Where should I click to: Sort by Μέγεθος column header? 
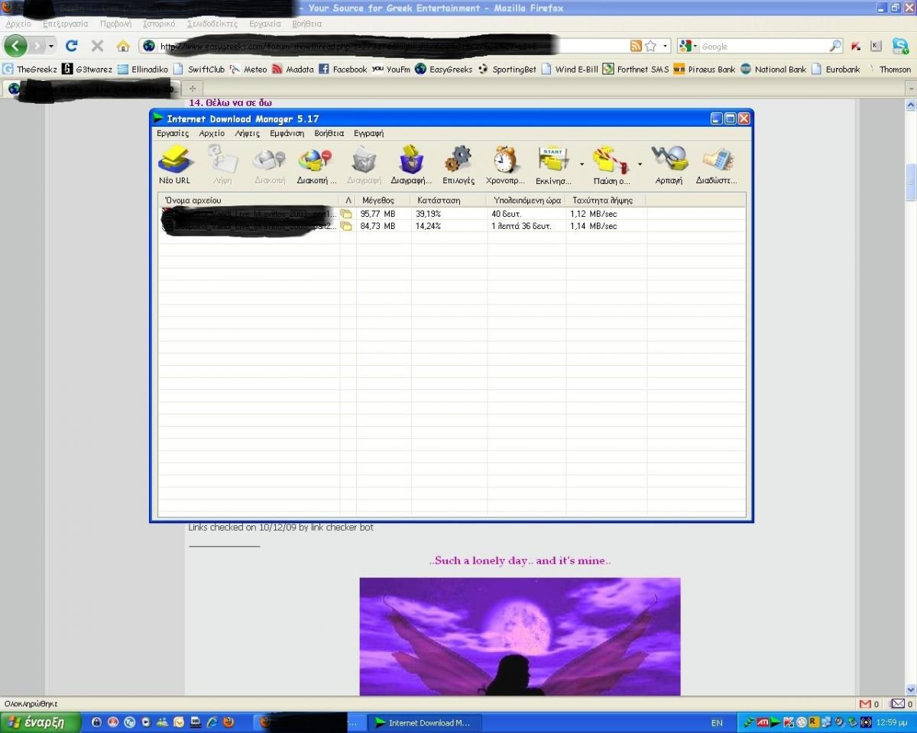tap(383, 200)
